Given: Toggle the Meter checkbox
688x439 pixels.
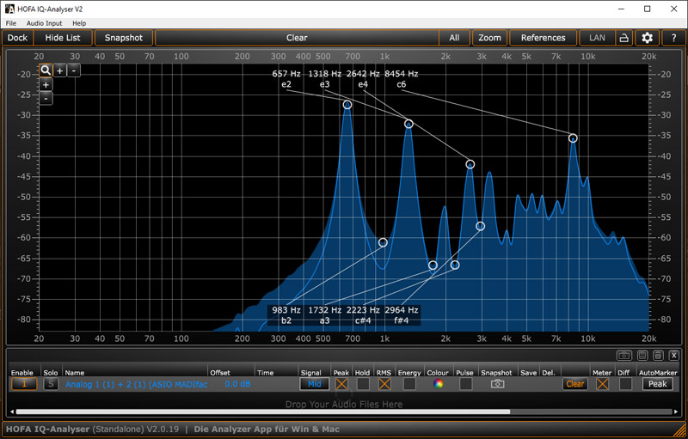Looking at the screenshot, I should pos(602,384).
